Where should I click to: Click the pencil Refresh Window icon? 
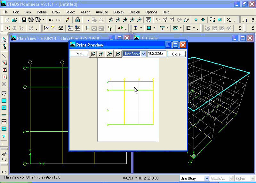68,20
